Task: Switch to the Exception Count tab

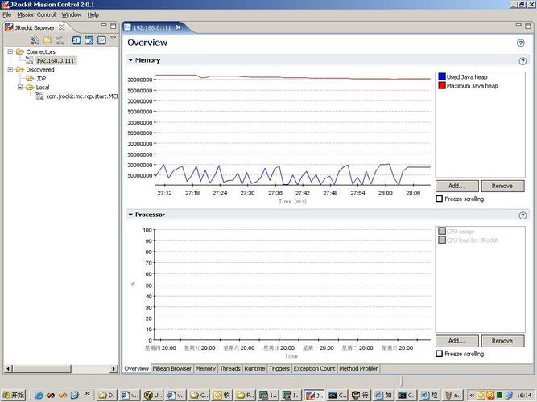Action: [x=315, y=368]
